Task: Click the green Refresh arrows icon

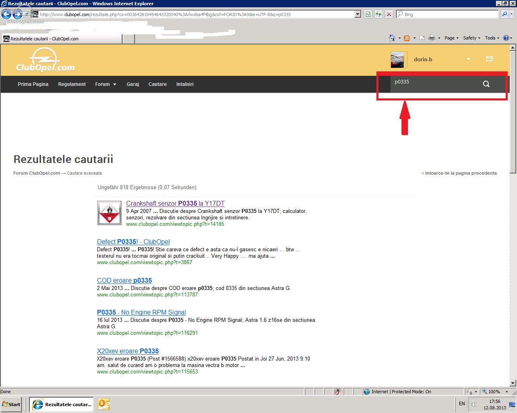Action: click(378, 14)
